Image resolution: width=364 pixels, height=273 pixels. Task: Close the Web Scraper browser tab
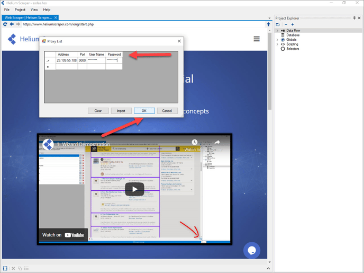[x=56, y=17]
